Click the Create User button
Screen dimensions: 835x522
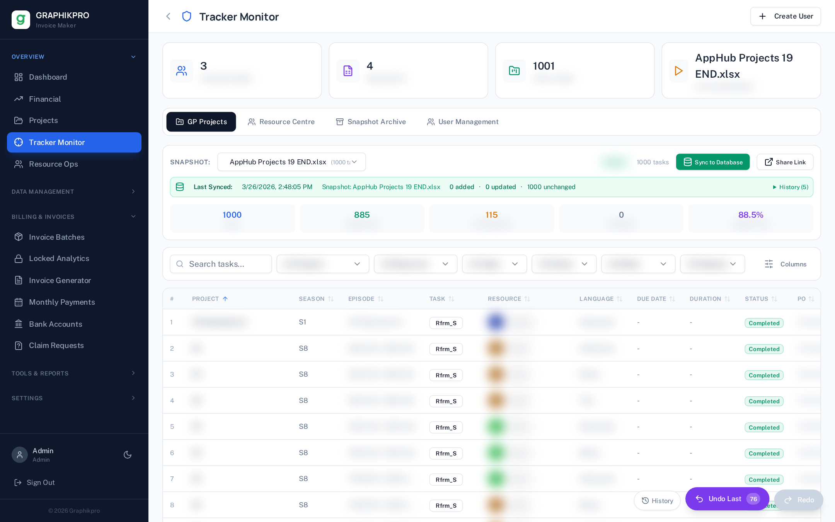786,16
